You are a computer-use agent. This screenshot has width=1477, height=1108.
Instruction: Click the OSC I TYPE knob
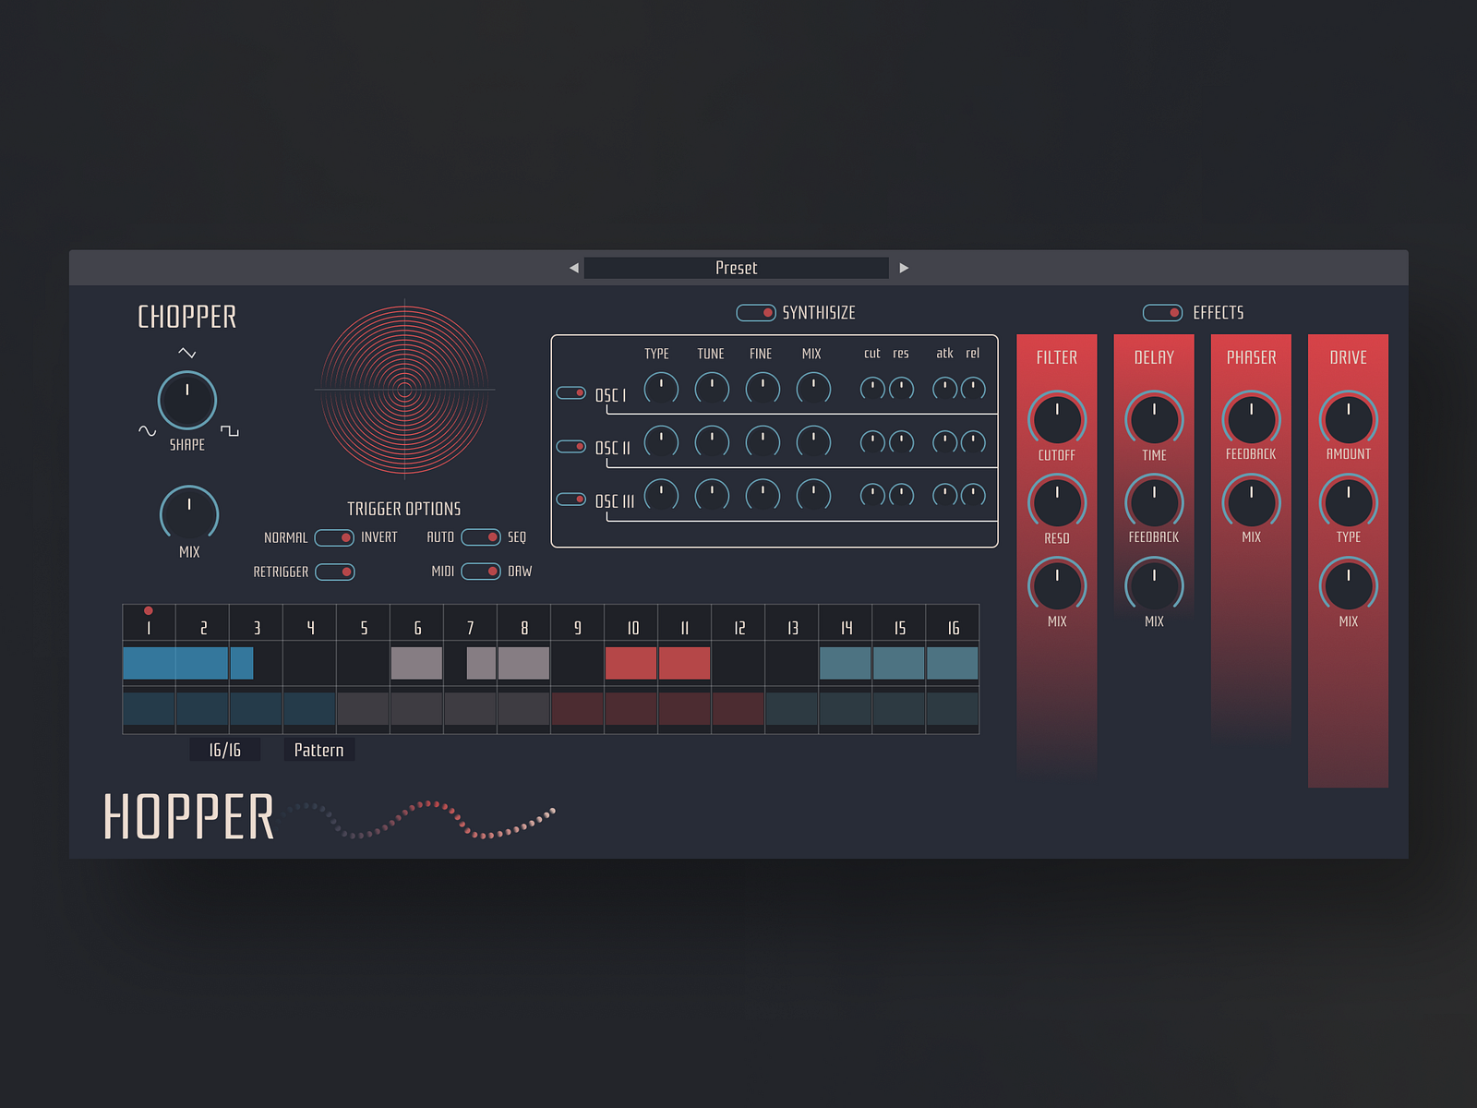(661, 389)
